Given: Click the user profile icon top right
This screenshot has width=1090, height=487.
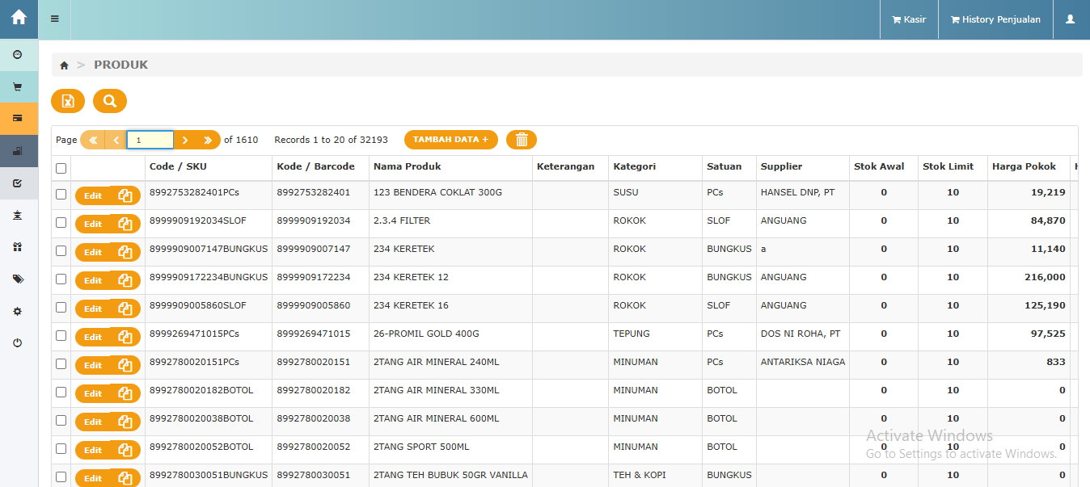Looking at the screenshot, I should click(x=1070, y=19).
